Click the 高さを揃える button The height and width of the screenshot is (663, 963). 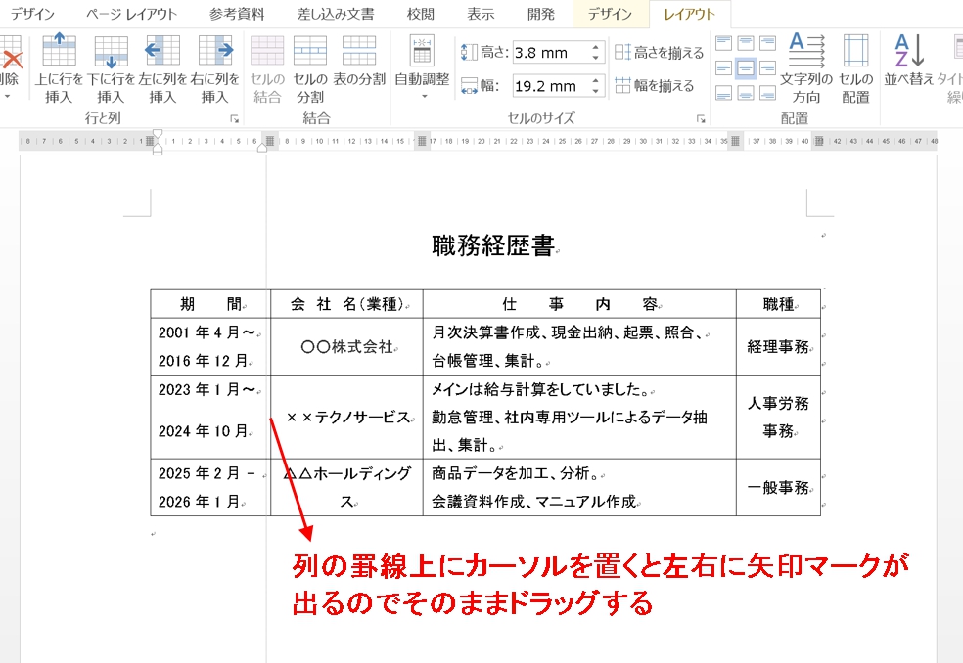click(x=659, y=53)
